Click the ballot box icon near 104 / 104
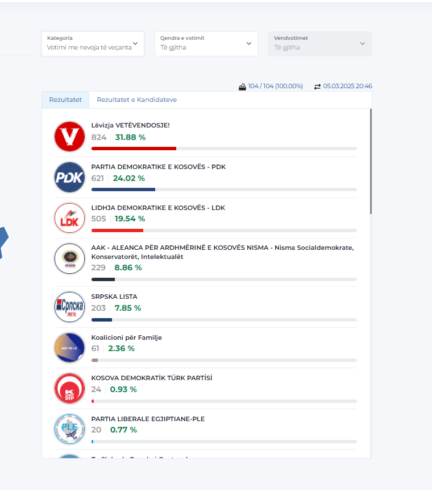Viewport: 432px width, 490px height. point(242,87)
